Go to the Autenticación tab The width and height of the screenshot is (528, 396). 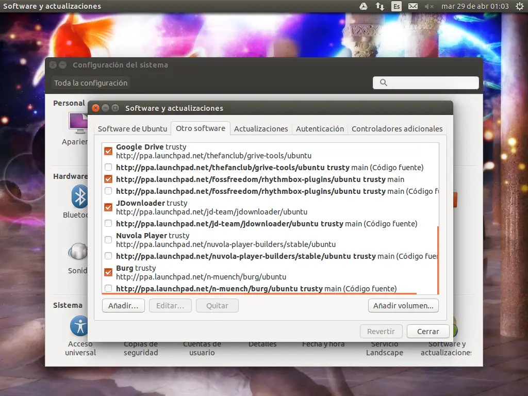pyautogui.click(x=320, y=128)
